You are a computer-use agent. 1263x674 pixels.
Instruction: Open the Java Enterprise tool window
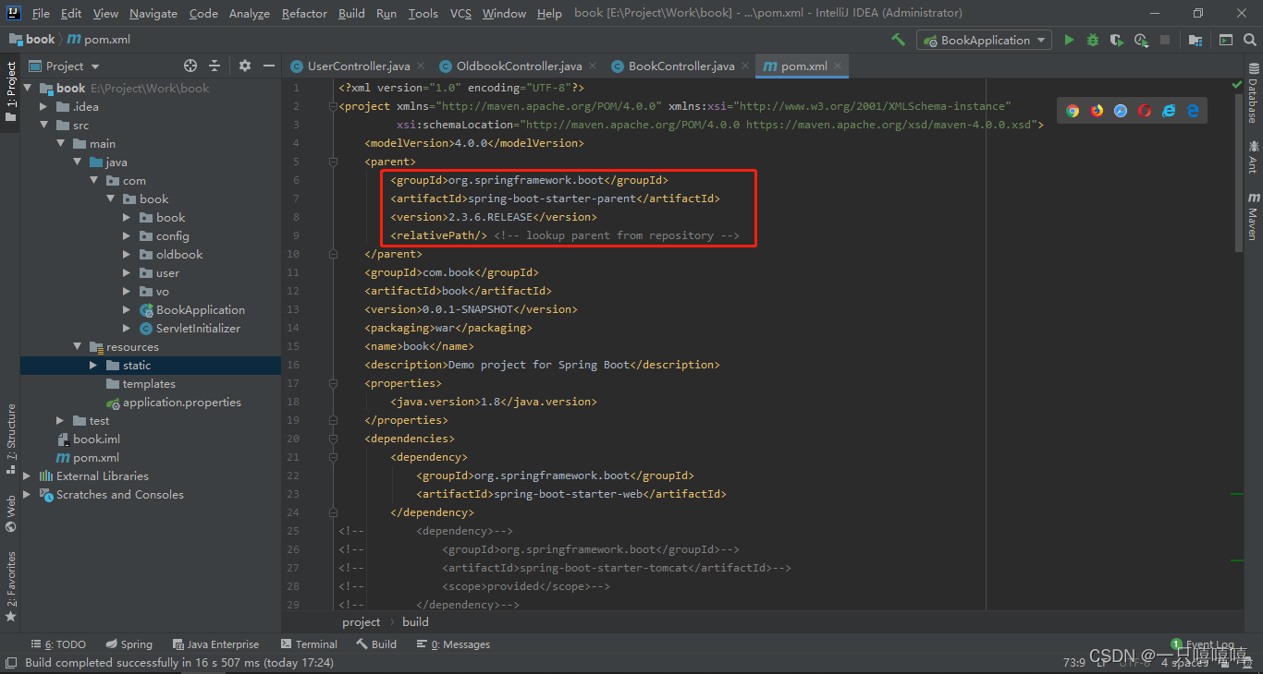pos(215,644)
